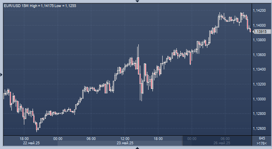Expand the bottom panel arrow below the time axis
Screen dimensions: 272x149
point(138,148)
